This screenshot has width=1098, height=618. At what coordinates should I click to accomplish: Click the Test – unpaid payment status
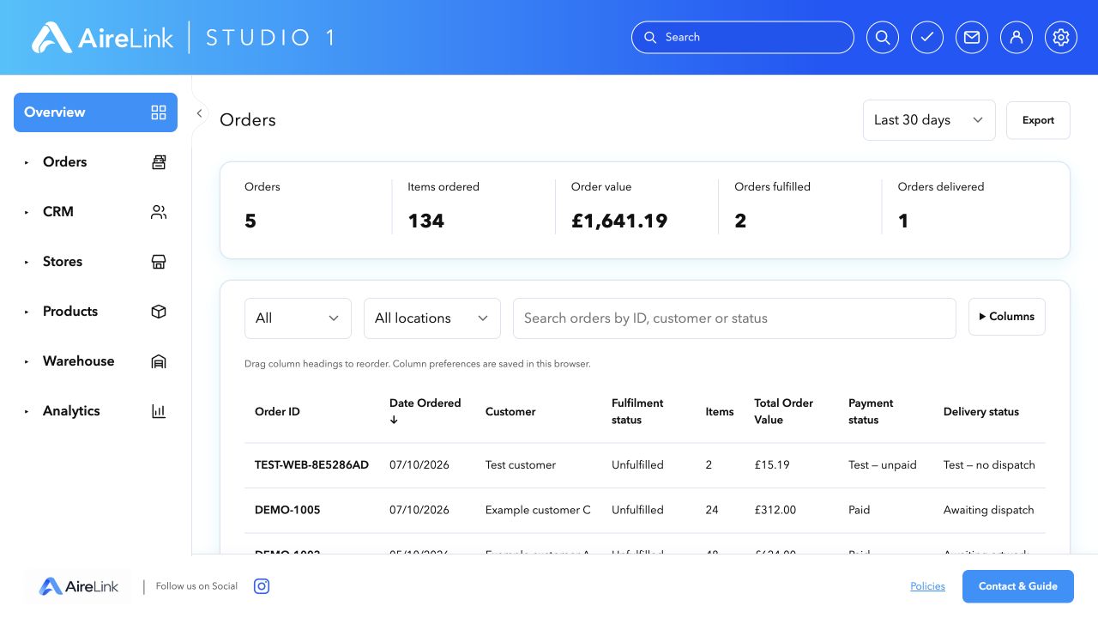click(x=883, y=465)
